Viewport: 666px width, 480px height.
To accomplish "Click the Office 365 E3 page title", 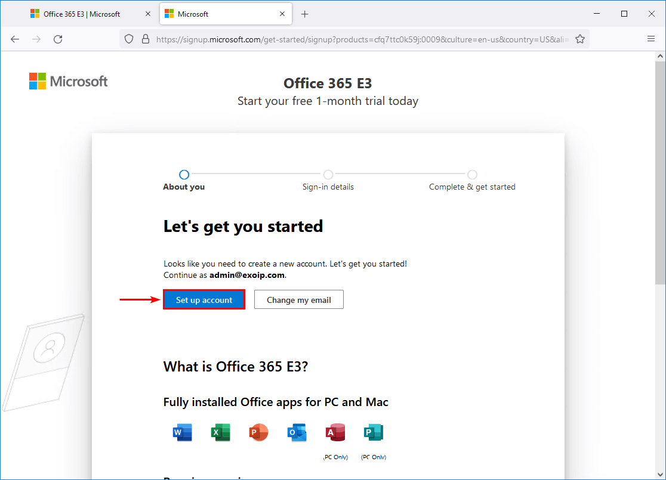I will (328, 83).
